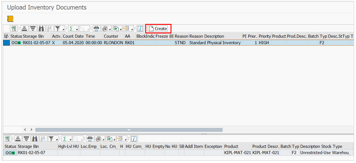The height and width of the screenshot is (163, 356).
Task: Click the status lights in upper grid row
Action: pos(16,42)
